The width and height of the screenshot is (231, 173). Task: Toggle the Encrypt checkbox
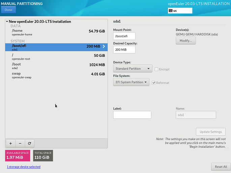tap(156, 69)
